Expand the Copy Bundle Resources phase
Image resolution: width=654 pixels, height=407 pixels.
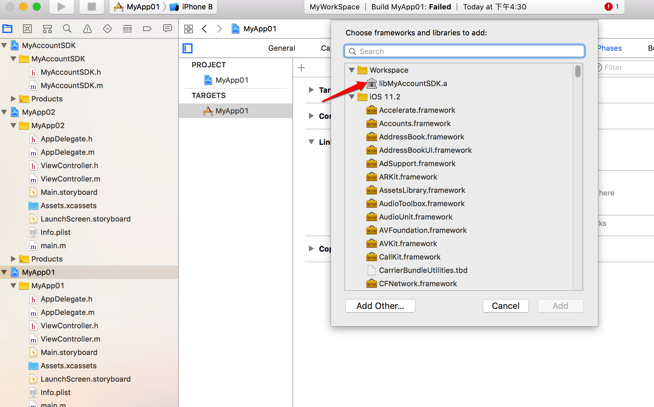311,249
